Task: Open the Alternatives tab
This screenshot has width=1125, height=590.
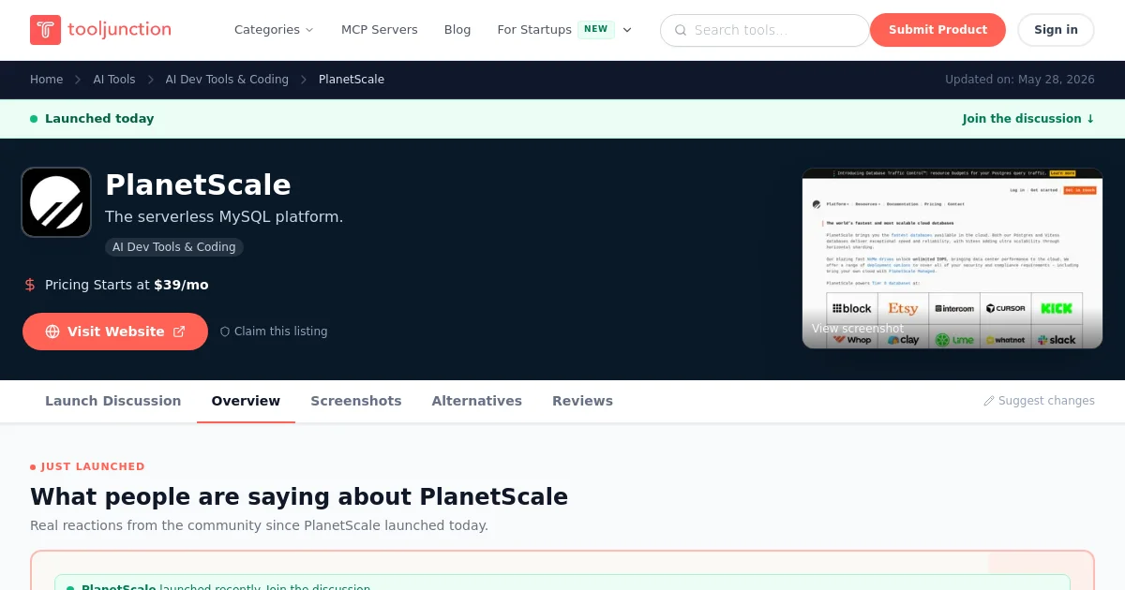Action: tap(477, 401)
